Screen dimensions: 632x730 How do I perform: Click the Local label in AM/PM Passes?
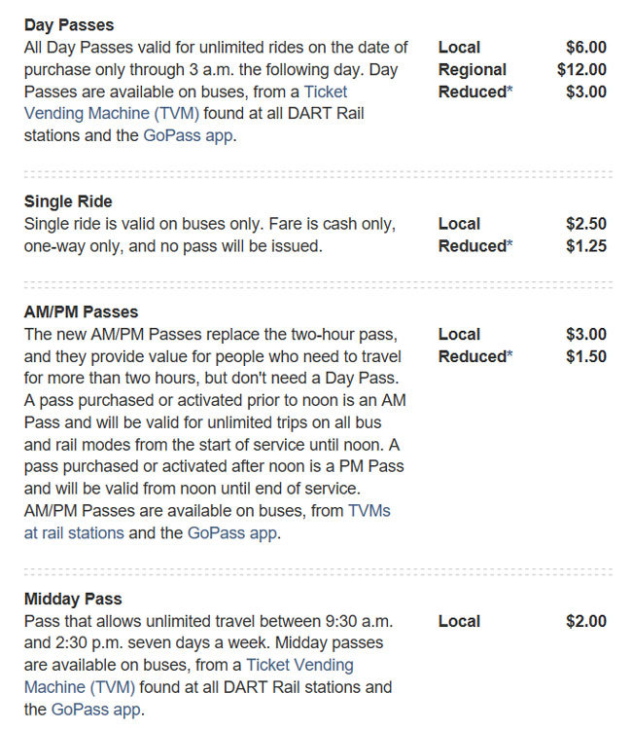coord(459,334)
